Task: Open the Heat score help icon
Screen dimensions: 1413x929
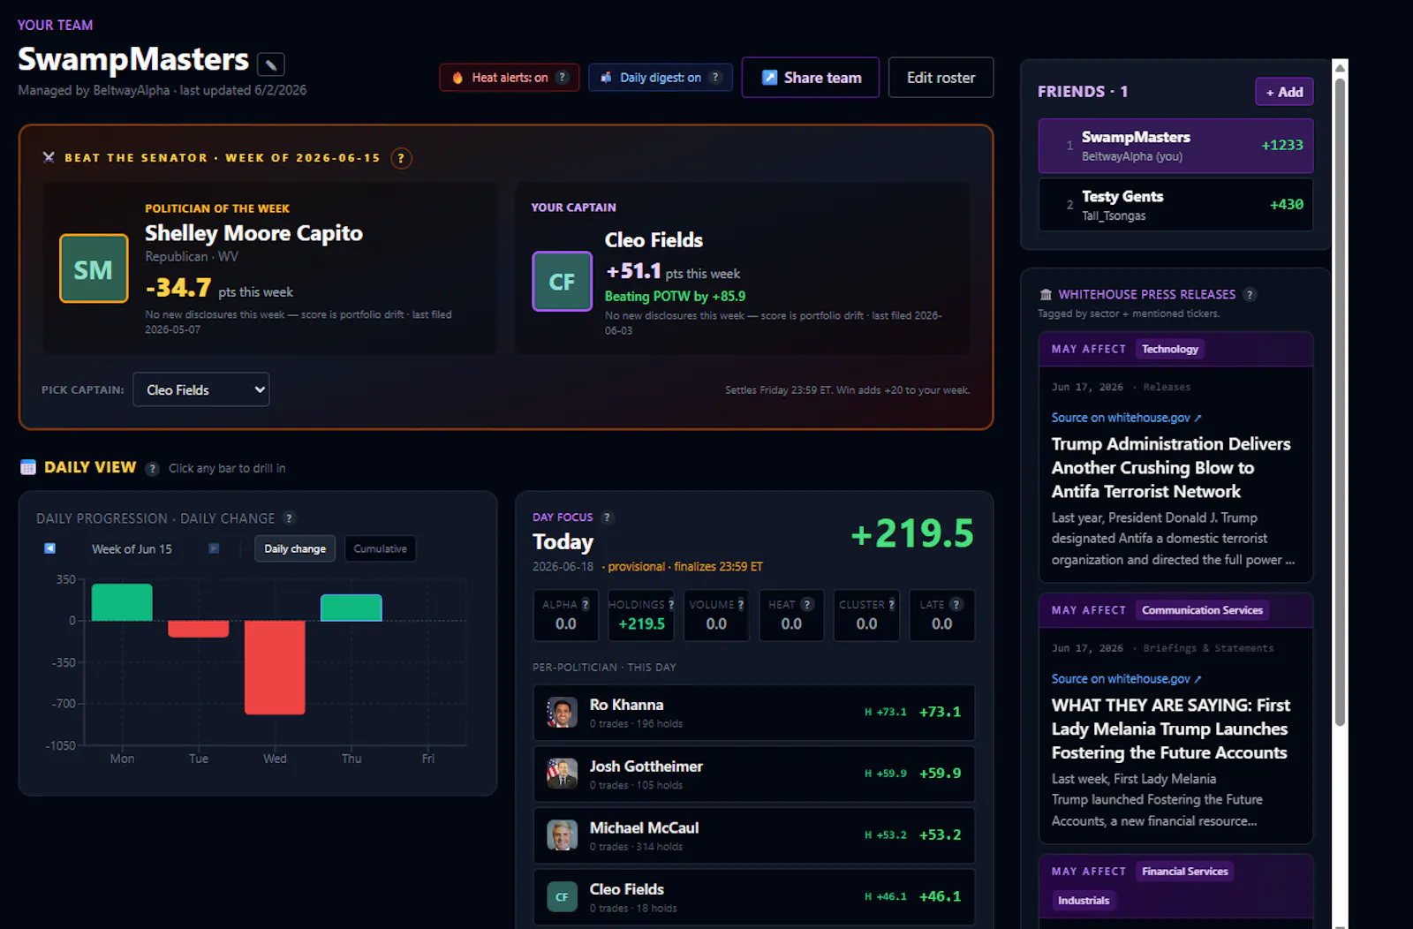Action: pos(807,605)
